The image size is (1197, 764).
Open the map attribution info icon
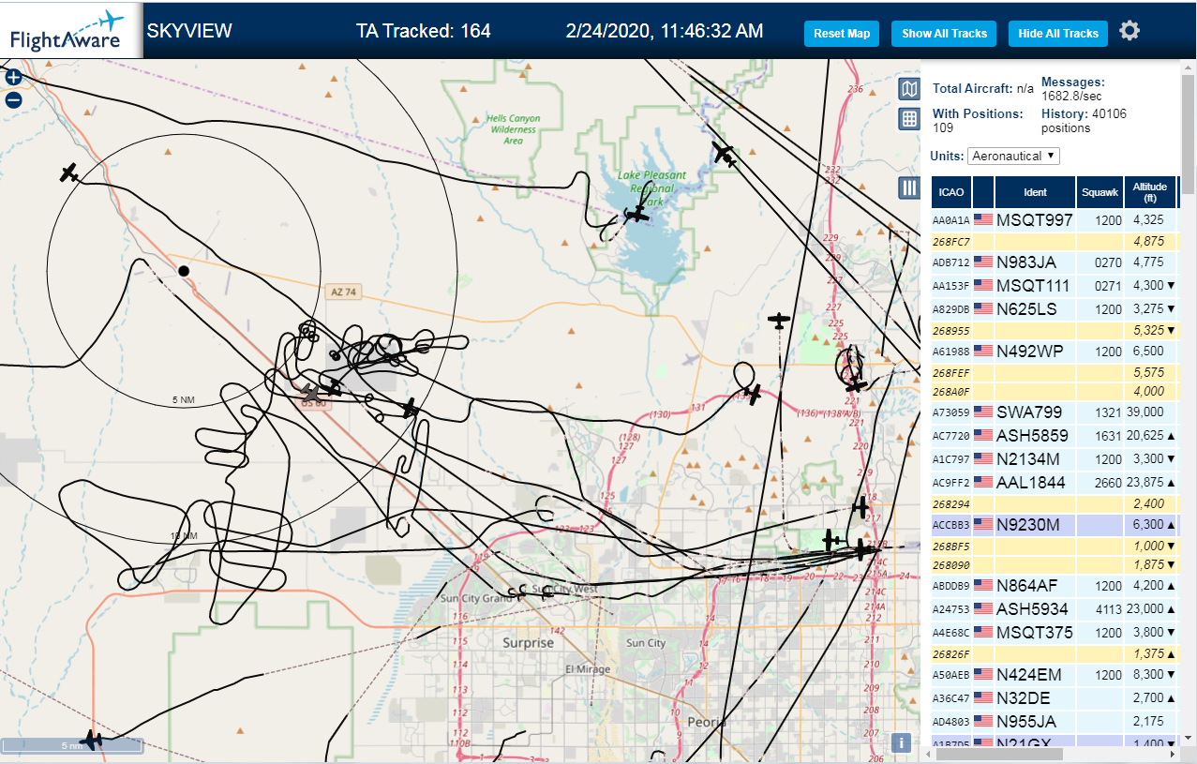(901, 743)
